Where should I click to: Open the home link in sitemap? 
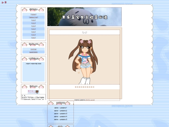pos(33,14)
